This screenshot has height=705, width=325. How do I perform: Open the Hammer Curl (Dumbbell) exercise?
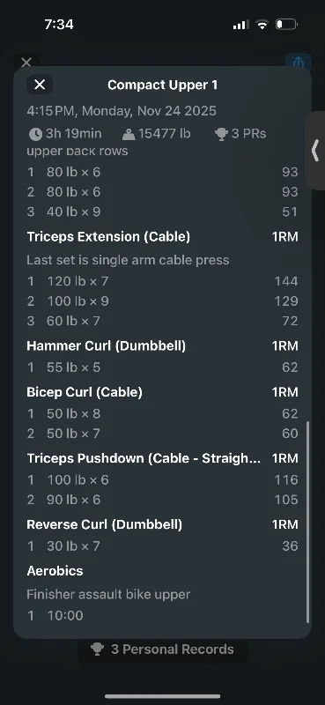106,345
